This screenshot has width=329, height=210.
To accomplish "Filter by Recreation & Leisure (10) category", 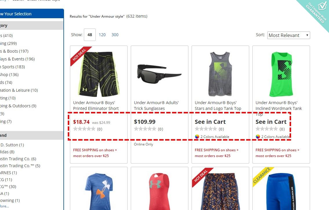I will pos(19,90).
